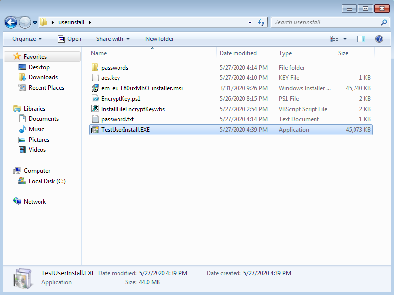Viewport: 394px width, 295px height.
Task: Click the aes.key file icon
Action: pyautogui.click(x=95, y=77)
